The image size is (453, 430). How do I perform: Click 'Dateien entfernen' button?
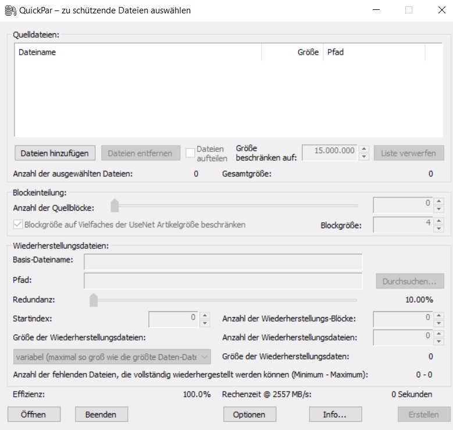pos(140,153)
